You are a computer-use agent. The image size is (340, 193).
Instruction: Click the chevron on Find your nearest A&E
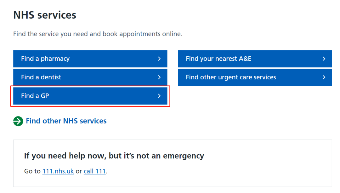tap(324, 59)
